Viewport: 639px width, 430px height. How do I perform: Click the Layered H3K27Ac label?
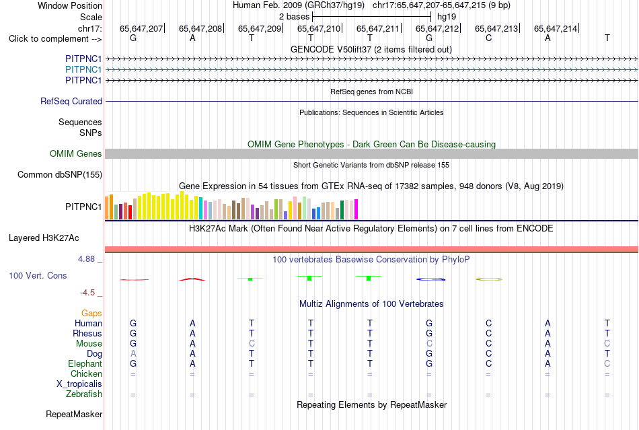click(x=44, y=238)
